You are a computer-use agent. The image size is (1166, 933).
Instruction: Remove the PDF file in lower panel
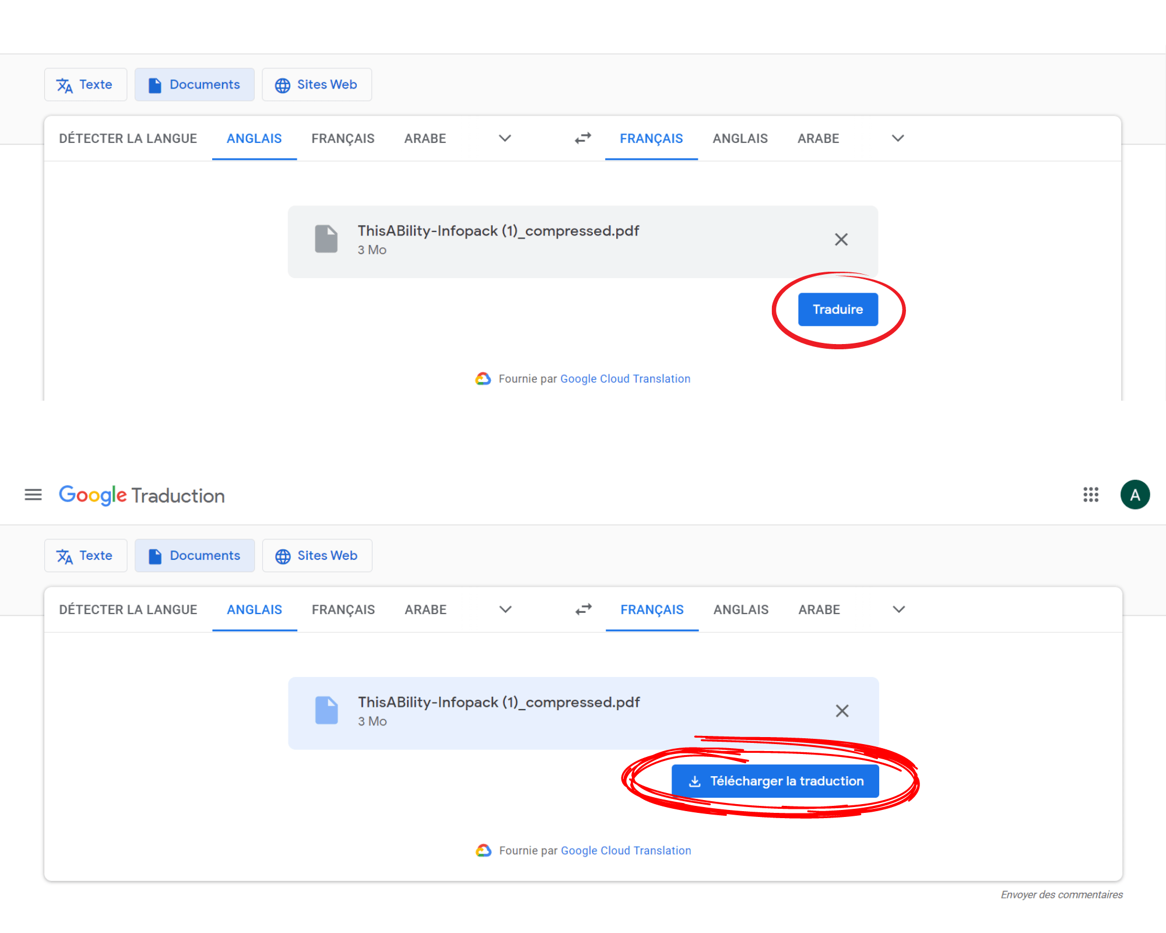pos(842,711)
